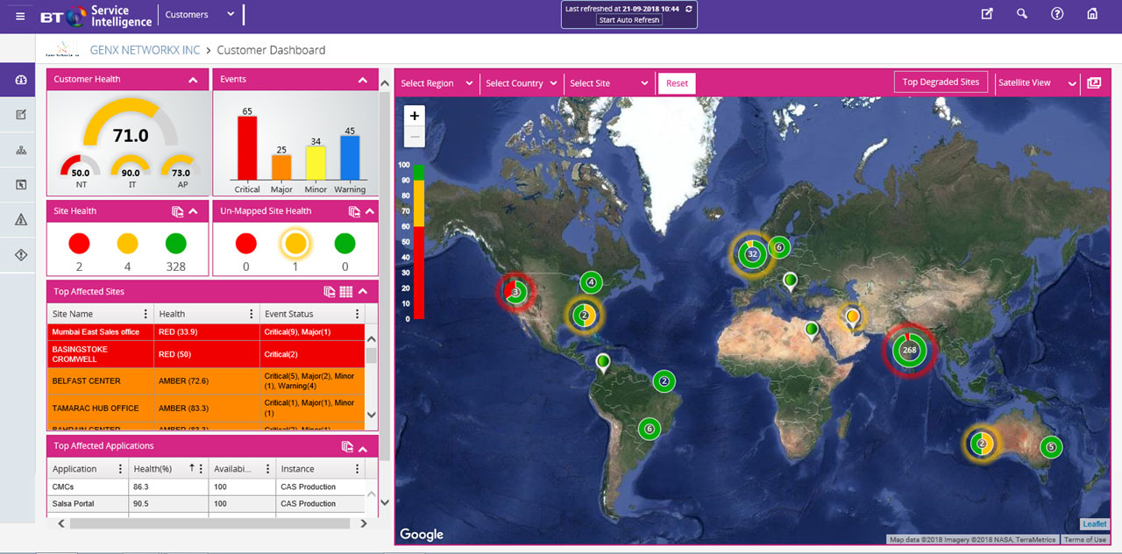Click the Warning bar in Events chart
The image size is (1122, 554).
coord(350,160)
